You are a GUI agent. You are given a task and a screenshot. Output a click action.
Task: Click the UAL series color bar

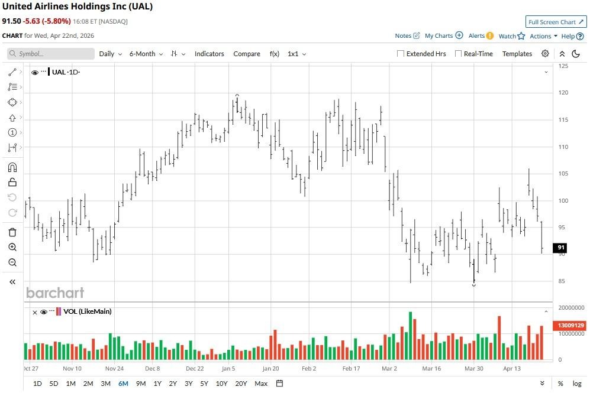click(49, 72)
